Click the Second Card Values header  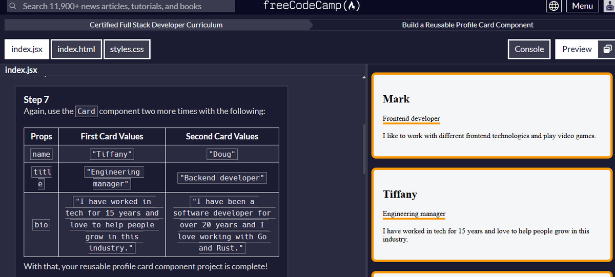point(222,136)
